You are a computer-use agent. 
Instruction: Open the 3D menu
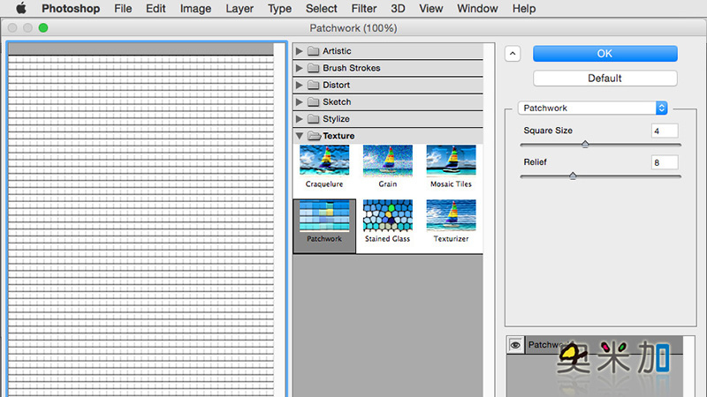click(398, 9)
